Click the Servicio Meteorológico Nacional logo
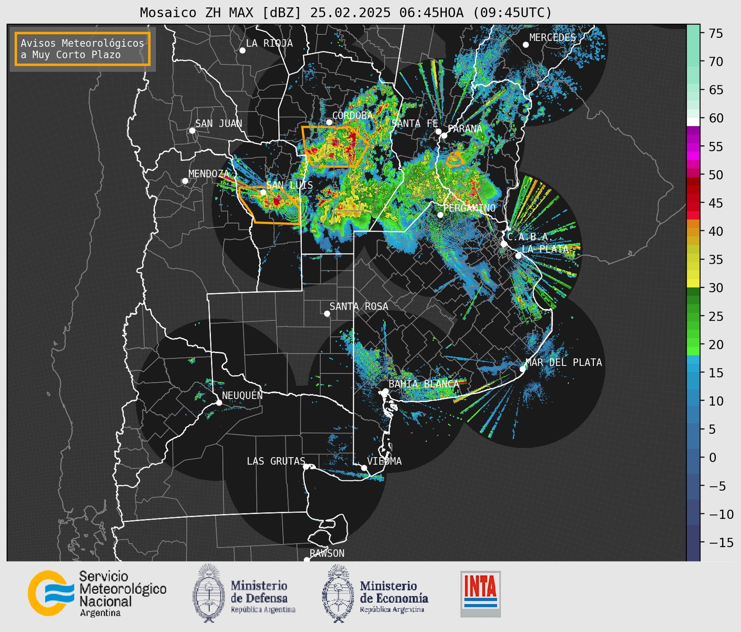The width and height of the screenshot is (741, 632). (x=97, y=594)
